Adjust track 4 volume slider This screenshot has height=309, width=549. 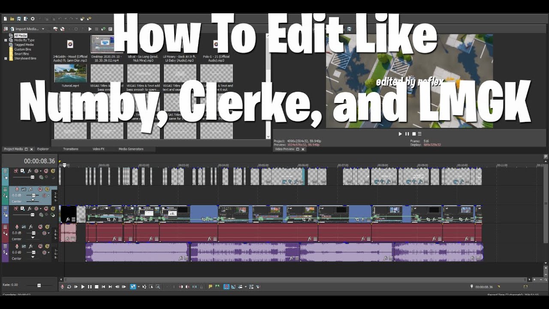[33, 233]
